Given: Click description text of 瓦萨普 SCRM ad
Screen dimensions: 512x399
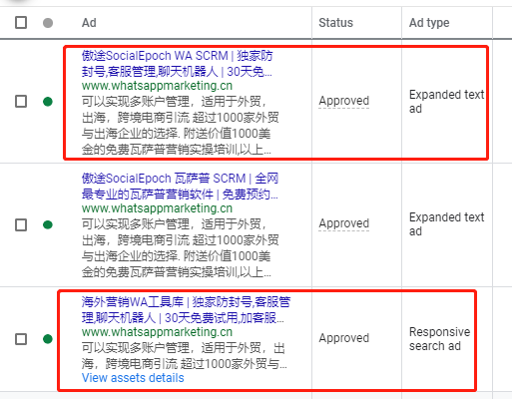Looking at the screenshot, I should point(180,248).
